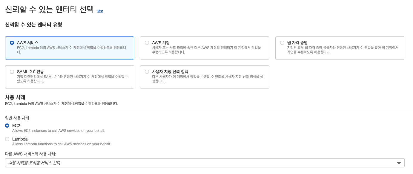Choose the 웹 자격 증명 radio option
Viewport: 413px width, 174px height.
point(282,43)
